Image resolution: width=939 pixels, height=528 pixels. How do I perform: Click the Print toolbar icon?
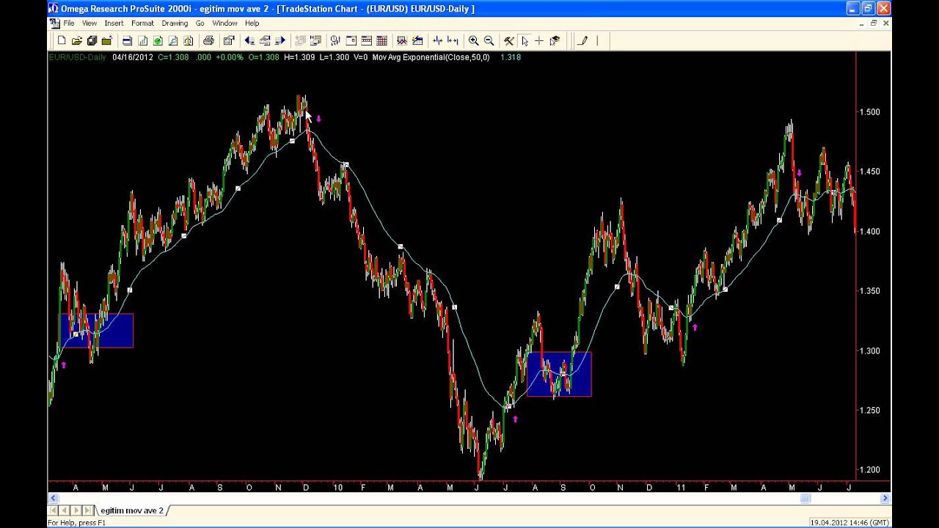tap(208, 41)
